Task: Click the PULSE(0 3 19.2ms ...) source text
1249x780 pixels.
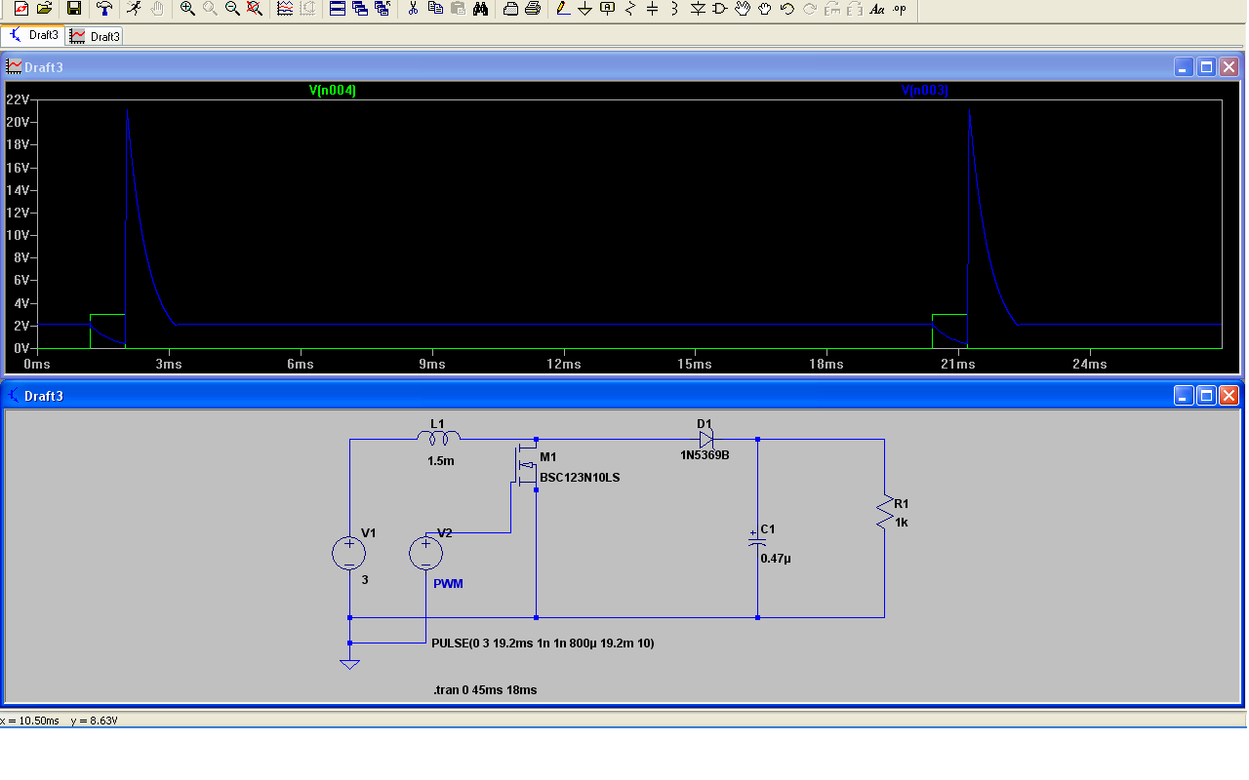Action: coord(543,644)
